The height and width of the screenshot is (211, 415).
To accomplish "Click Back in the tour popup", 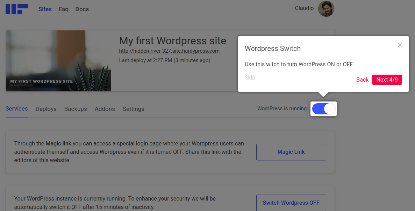I will (x=362, y=80).
